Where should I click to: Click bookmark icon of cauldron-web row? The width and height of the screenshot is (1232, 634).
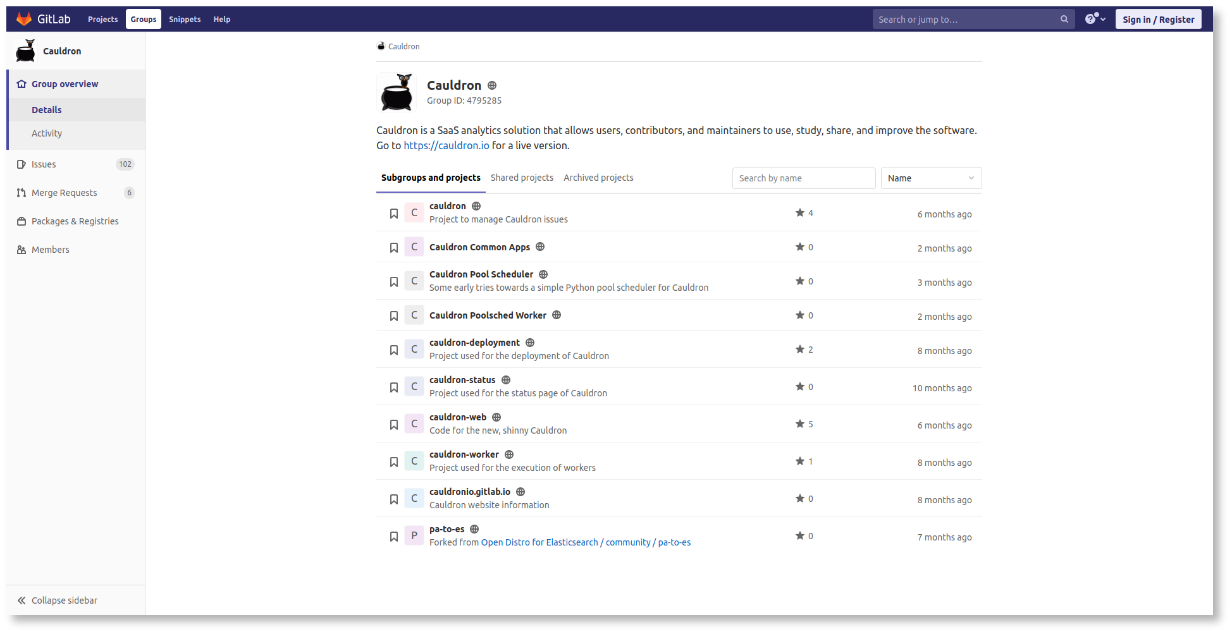point(394,425)
